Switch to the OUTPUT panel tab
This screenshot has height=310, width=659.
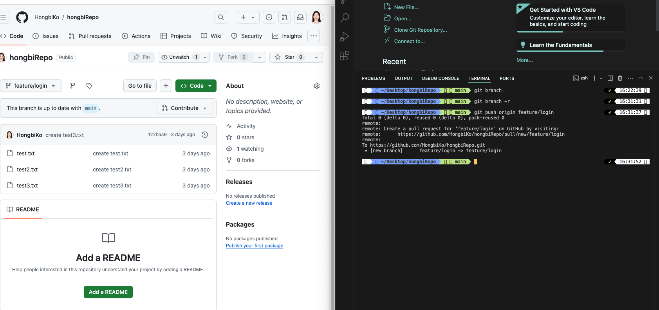click(404, 78)
